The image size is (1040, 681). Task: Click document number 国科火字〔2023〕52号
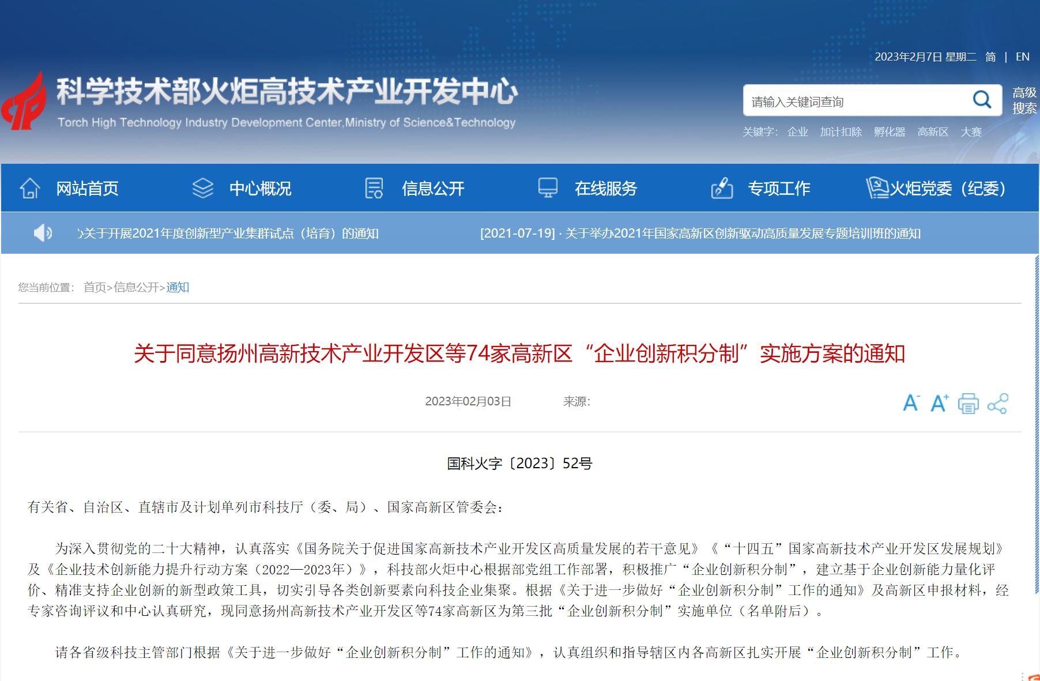point(519,464)
